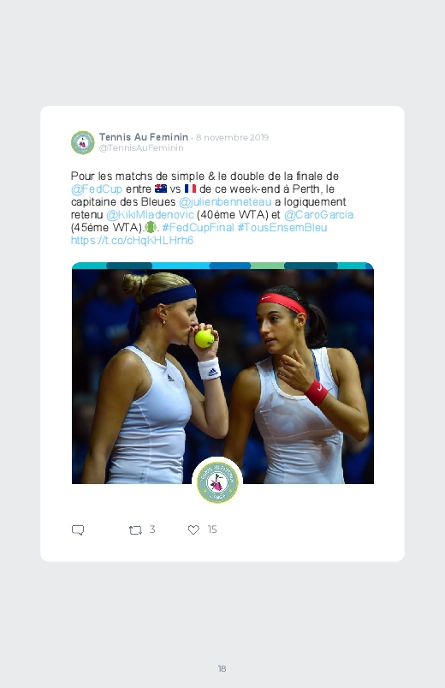The height and width of the screenshot is (688, 445).
Task: Click the tennis ball emoji in text
Action: (151, 227)
